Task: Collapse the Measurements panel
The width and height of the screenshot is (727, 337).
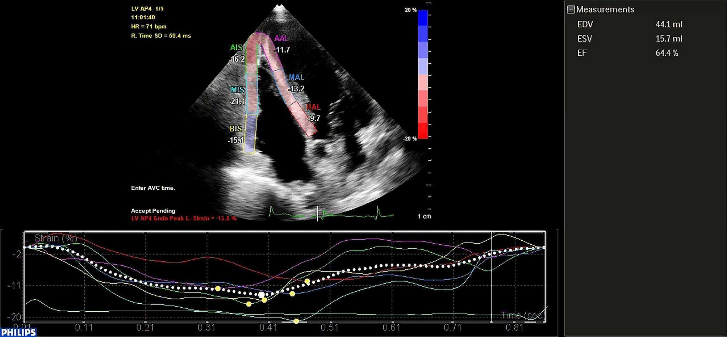Action: click(x=571, y=9)
